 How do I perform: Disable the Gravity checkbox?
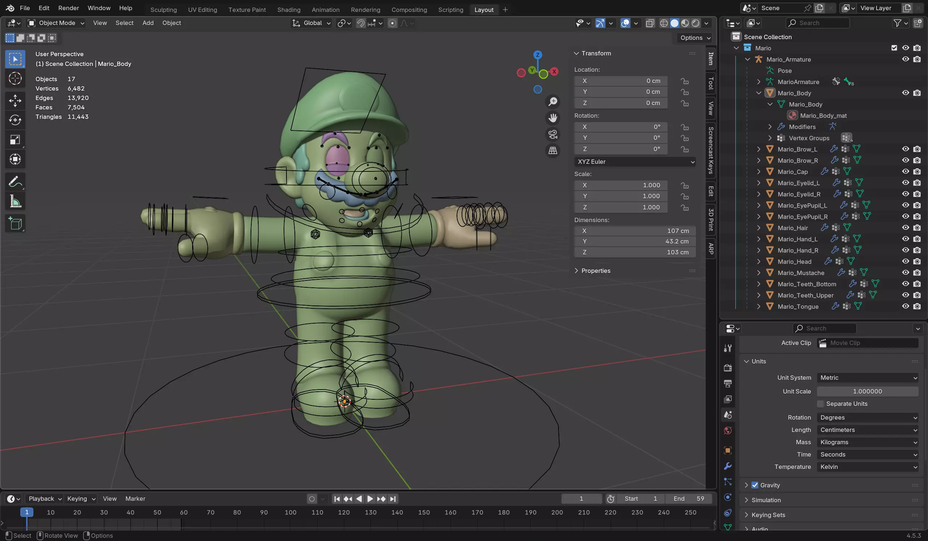(755, 485)
